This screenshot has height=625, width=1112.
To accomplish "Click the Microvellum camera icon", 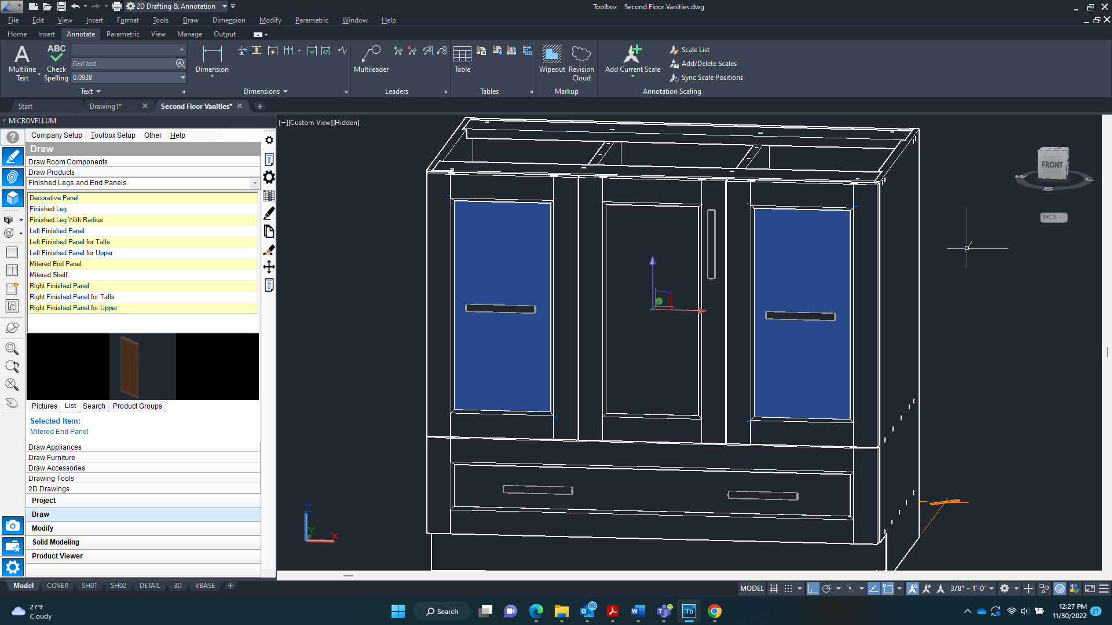I will [12, 525].
